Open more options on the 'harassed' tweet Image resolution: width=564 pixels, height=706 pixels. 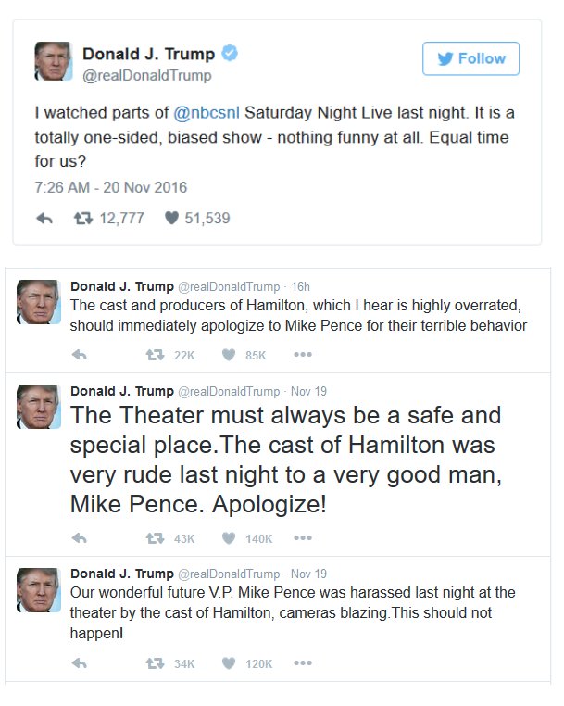[303, 662]
